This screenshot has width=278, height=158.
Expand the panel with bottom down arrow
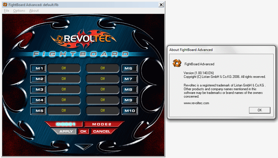84,146
